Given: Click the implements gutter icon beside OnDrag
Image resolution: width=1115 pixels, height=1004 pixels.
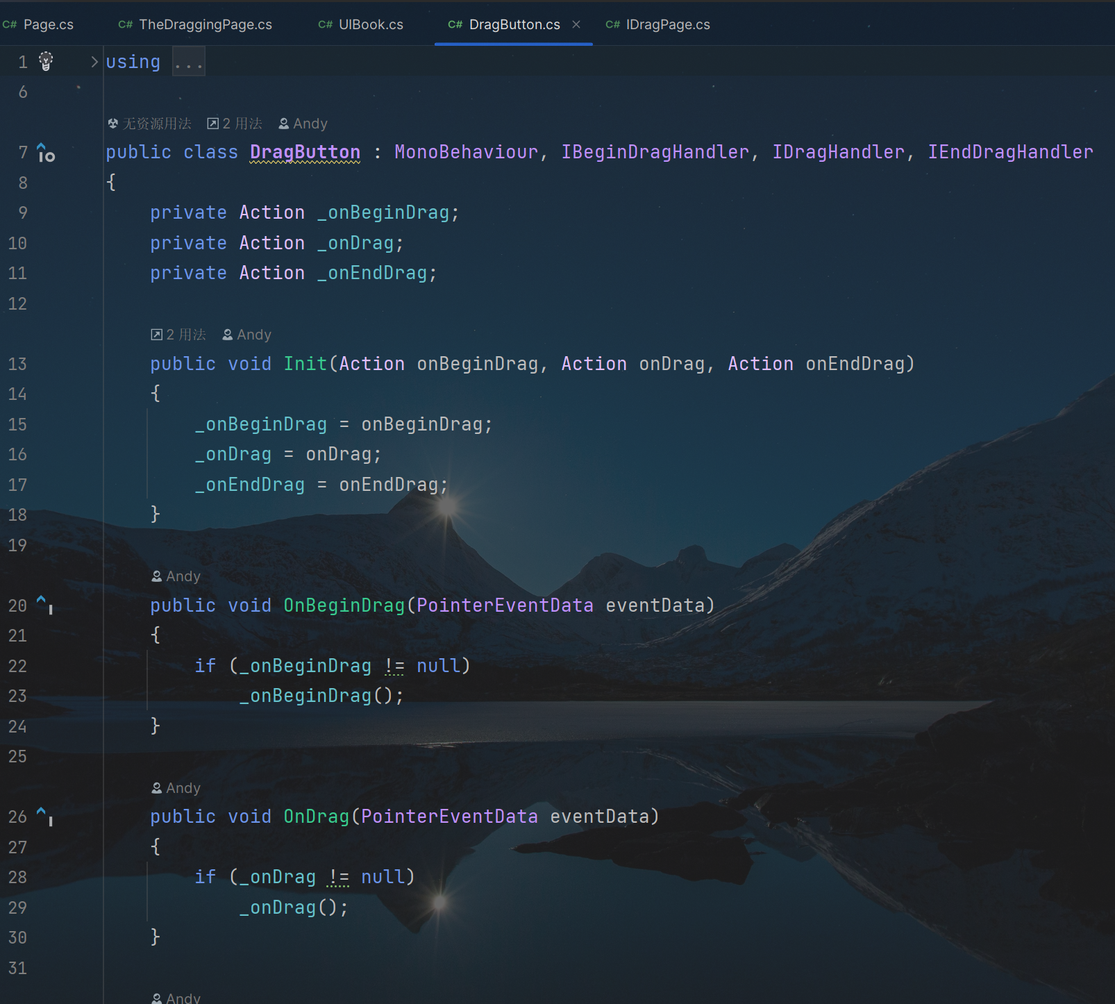Looking at the screenshot, I should coord(45,816).
